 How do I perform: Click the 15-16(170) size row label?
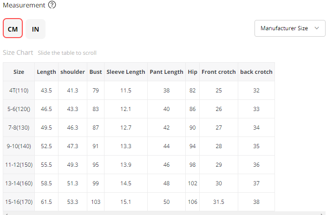click(x=19, y=202)
